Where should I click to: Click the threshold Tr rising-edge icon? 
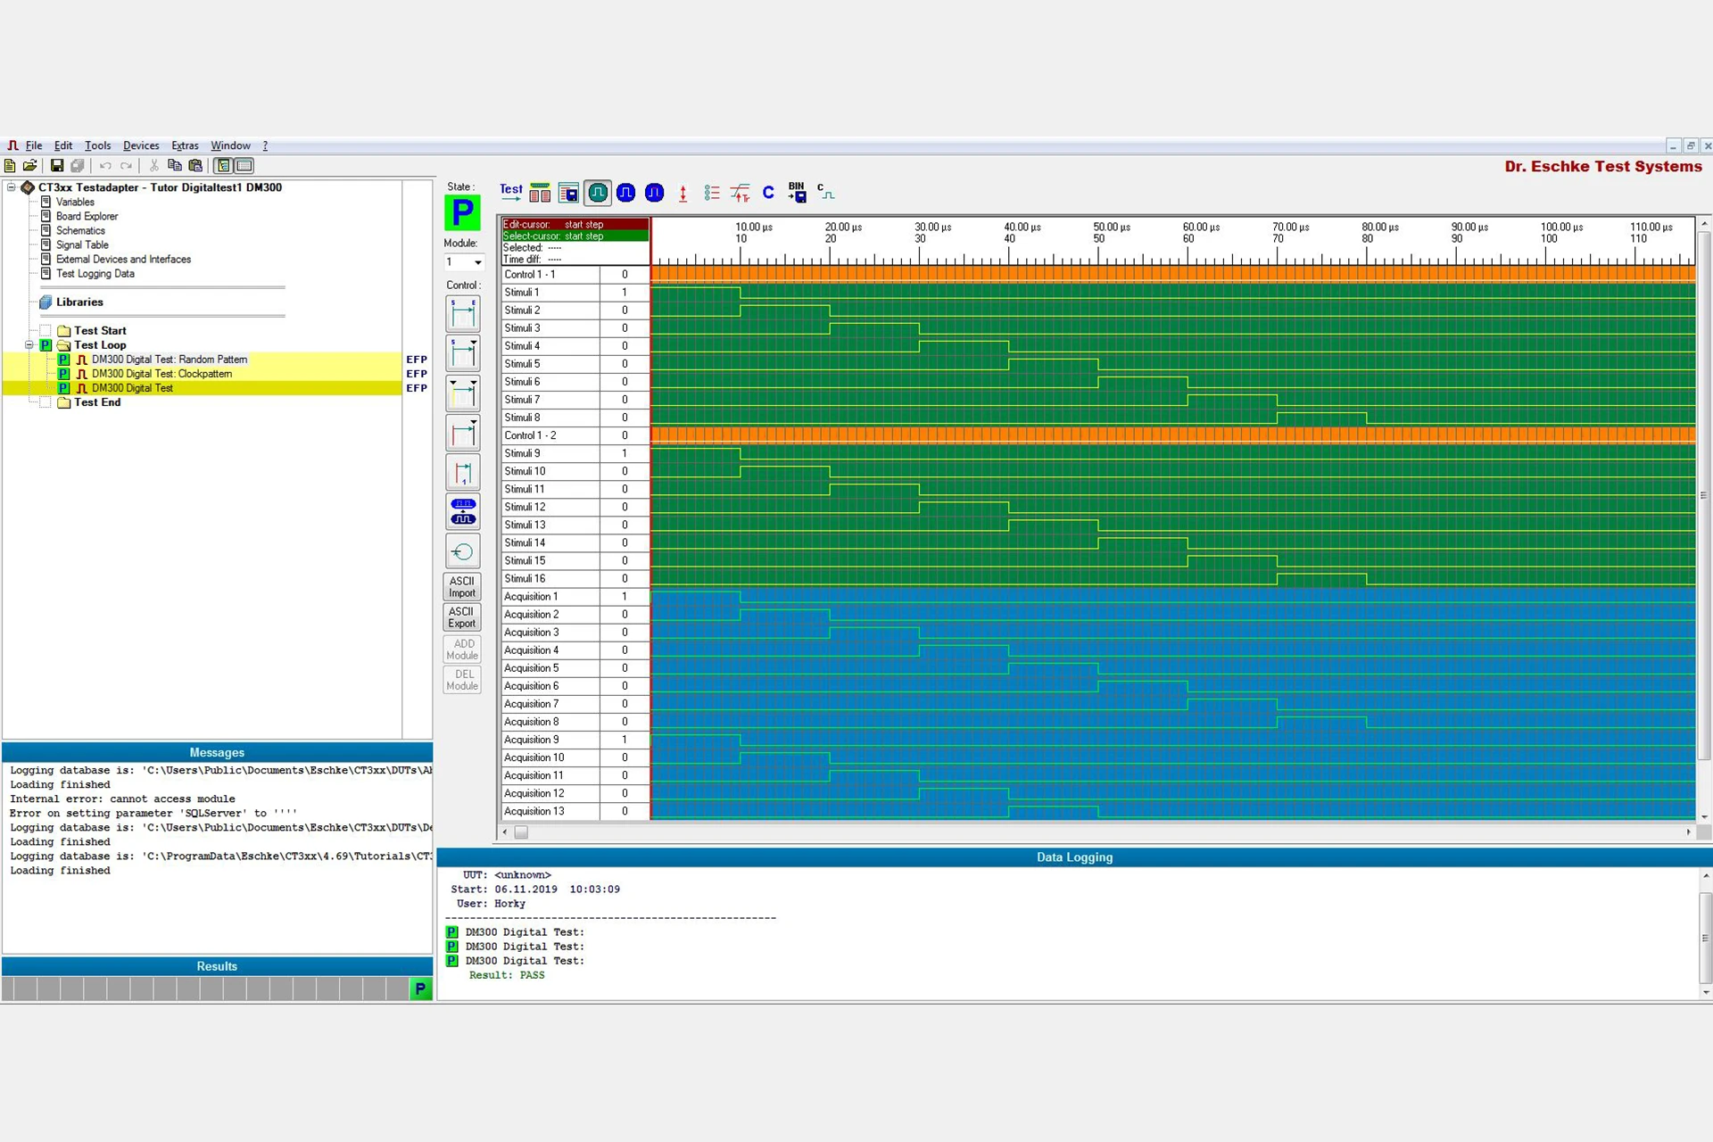click(740, 193)
